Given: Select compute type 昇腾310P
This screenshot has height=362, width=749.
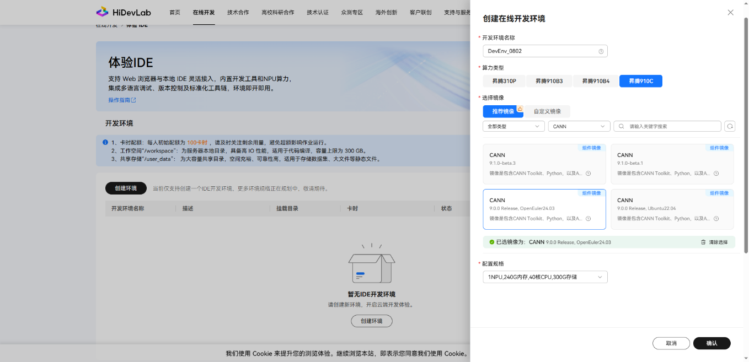Looking at the screenshot, I should (504, 81).
